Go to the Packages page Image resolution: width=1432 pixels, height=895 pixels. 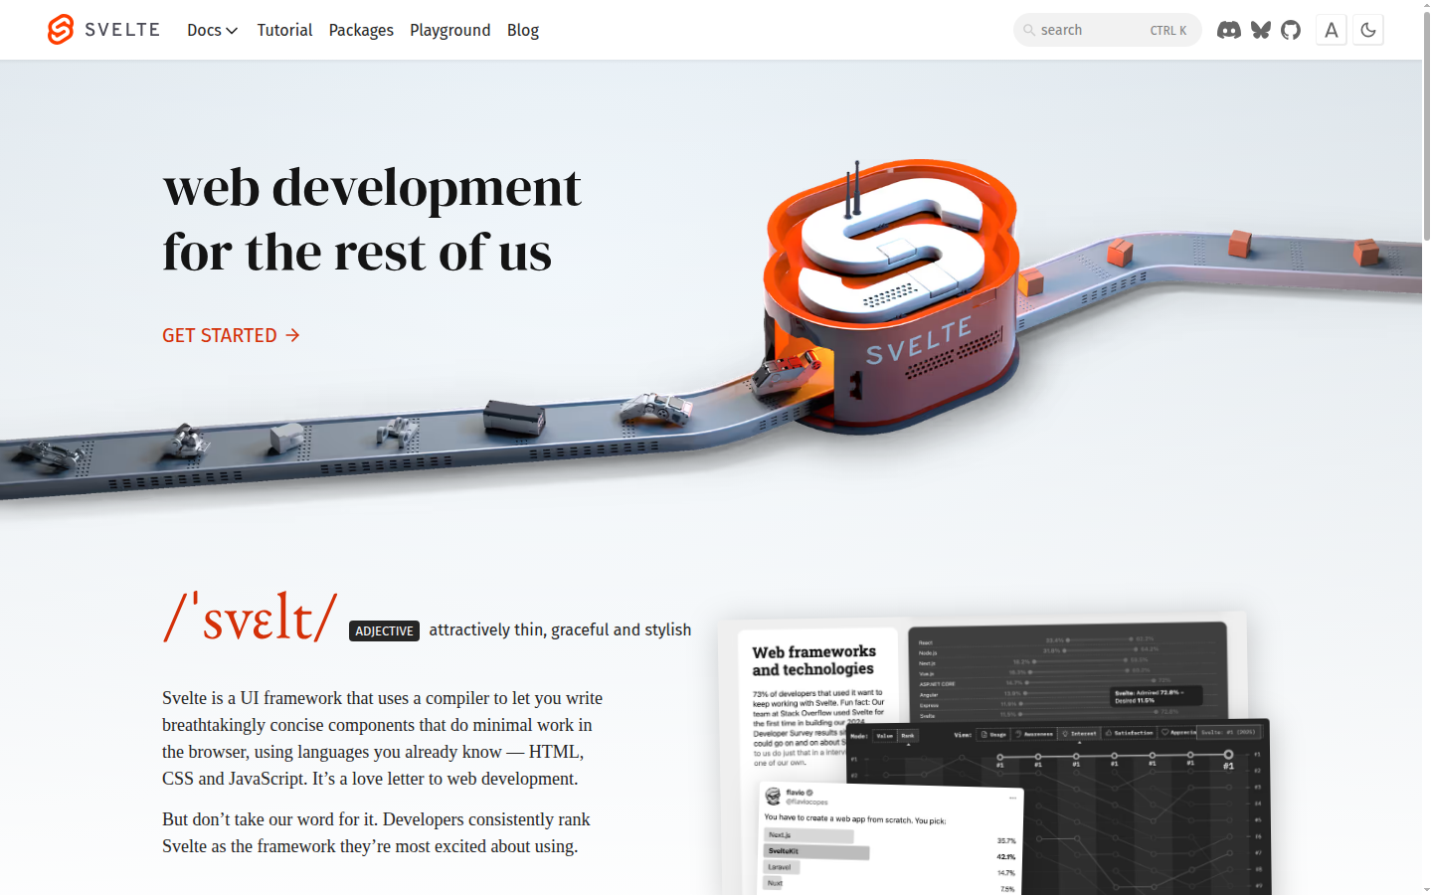click(x=360, y=30)
